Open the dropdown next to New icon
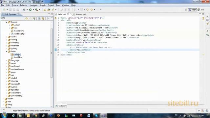 click(x=7, y=10)
